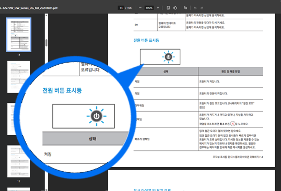Edit the current page number field showing 14
Viewport: 281px width, 191px height.
point(121,8)
